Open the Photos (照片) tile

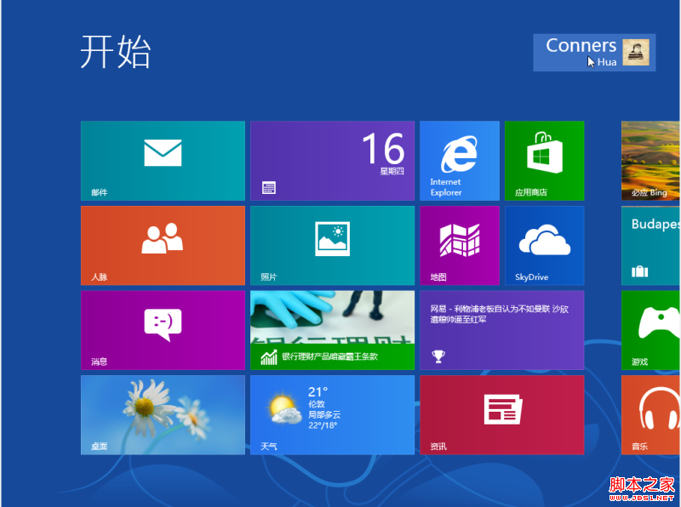[x=332, y=245]
